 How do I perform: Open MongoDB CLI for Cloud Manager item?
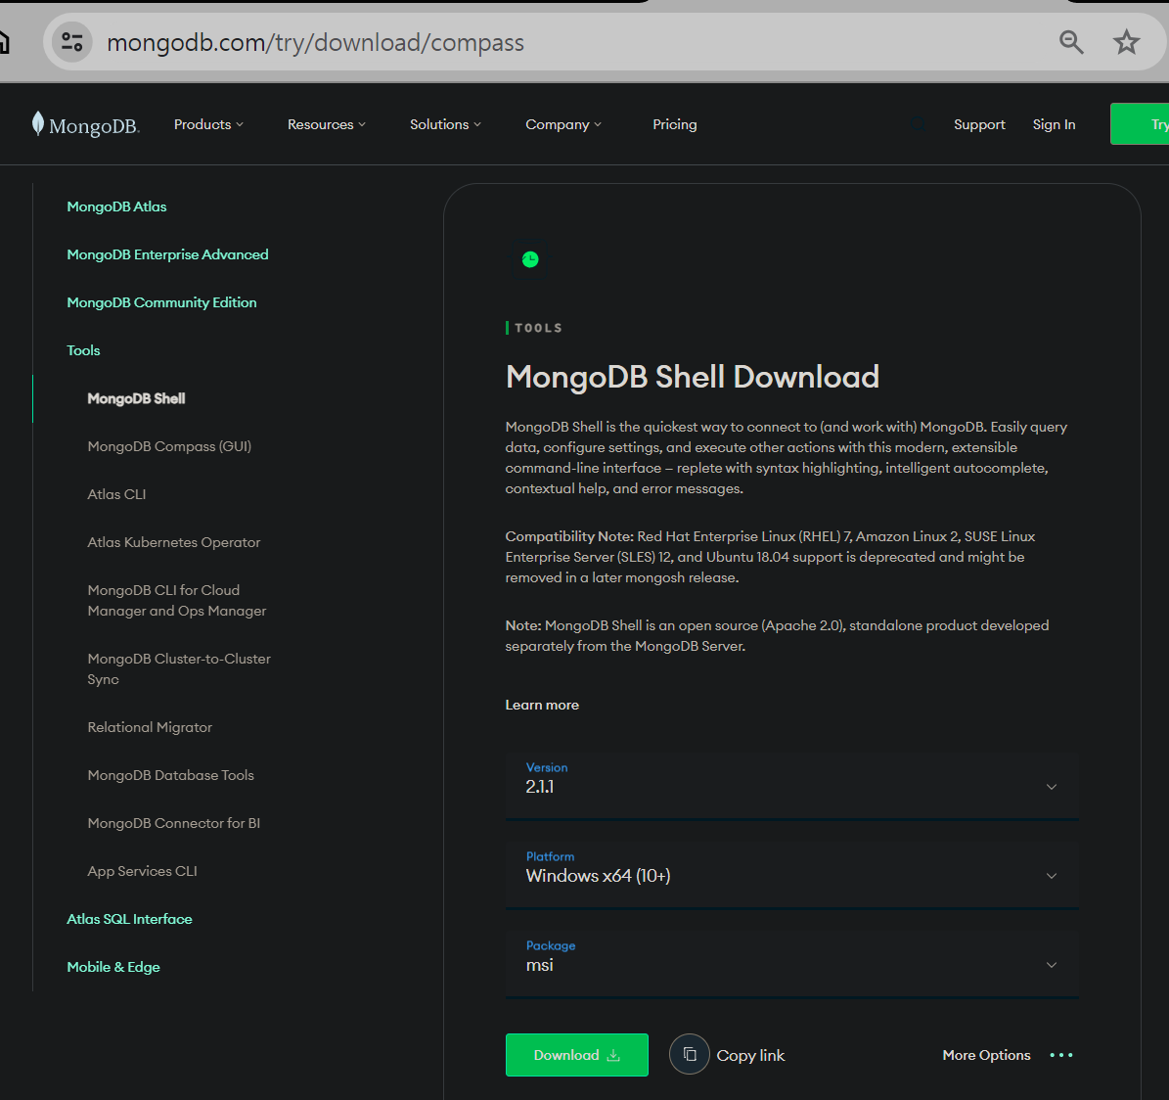177,600
